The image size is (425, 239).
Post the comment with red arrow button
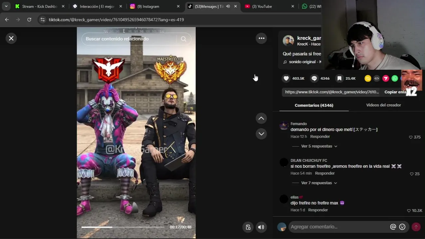[x=416, y=227]
